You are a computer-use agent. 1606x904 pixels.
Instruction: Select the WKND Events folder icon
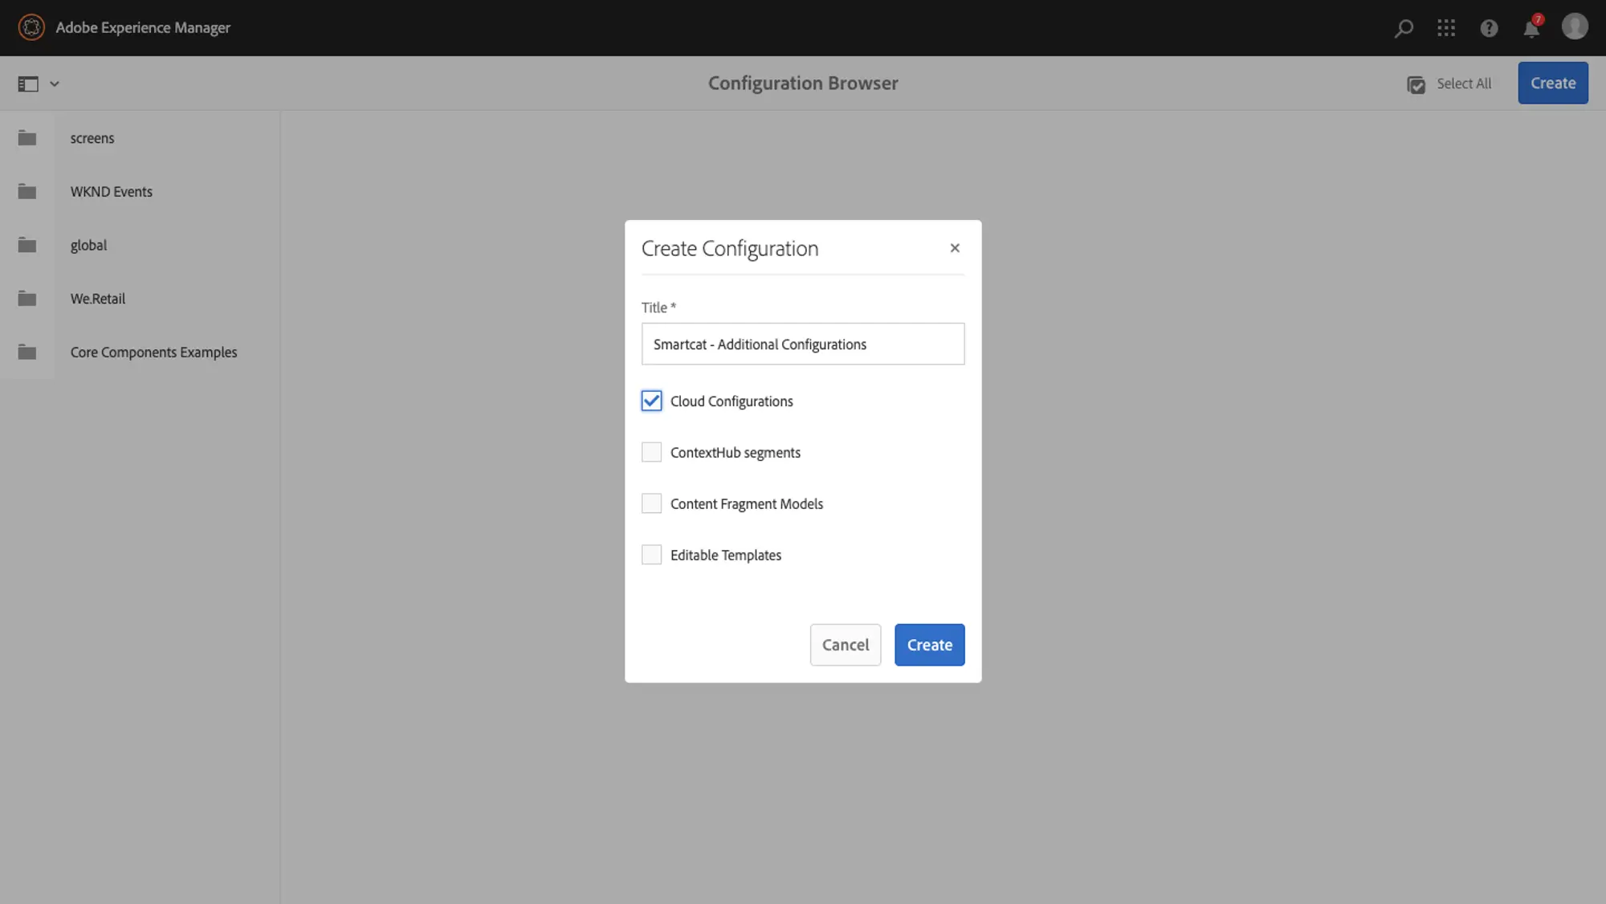click(x=27, y=191)
